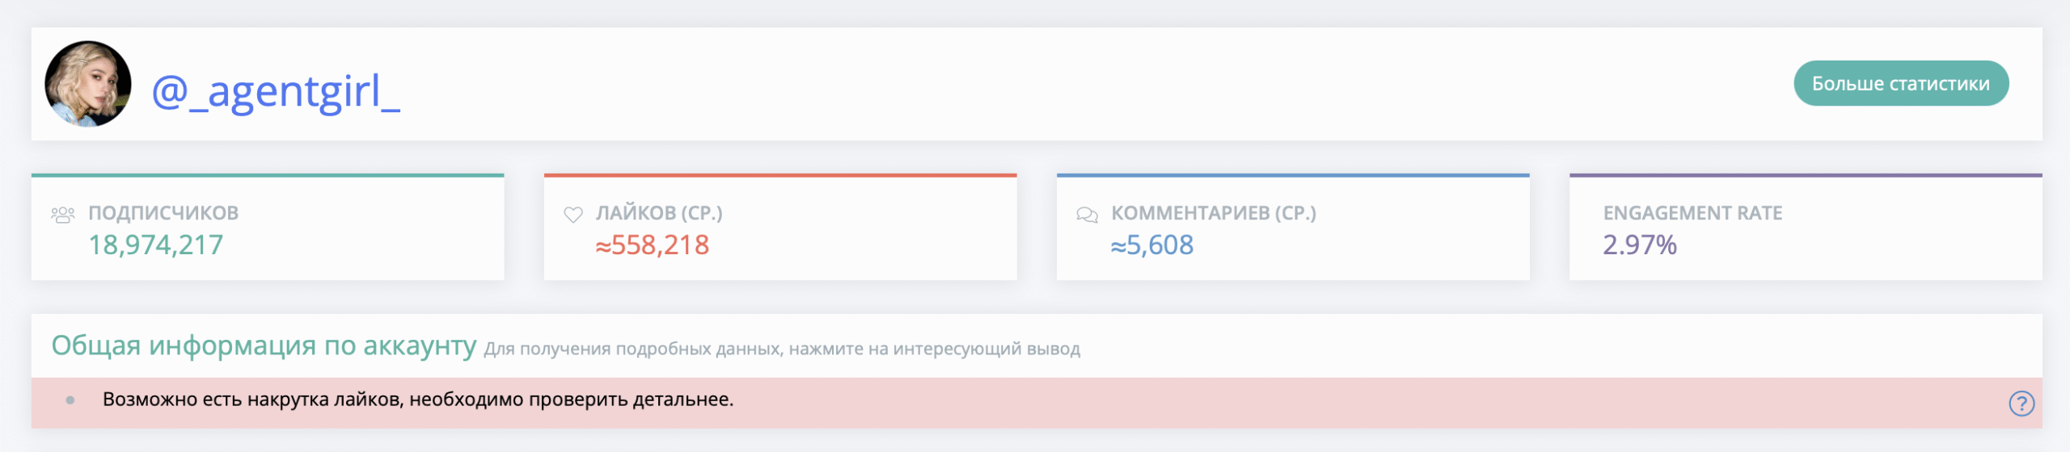Click the people icon beside ПОДПИСЧИКОВ
2070x452 pixels.
63,215
